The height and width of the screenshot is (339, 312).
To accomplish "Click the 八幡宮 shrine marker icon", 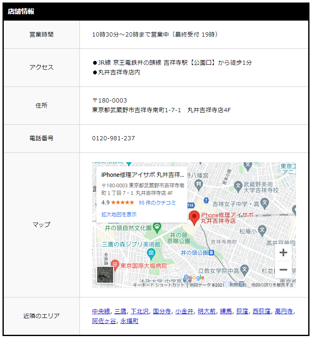I will coord(198,186).
